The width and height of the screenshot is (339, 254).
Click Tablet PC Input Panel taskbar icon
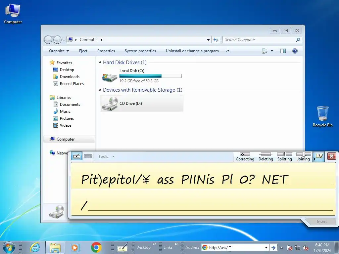(x=122, y=247)
